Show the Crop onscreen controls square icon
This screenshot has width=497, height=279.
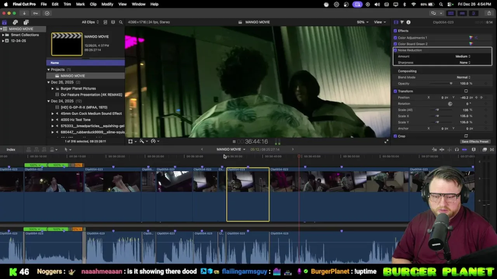[x=466, y=136]
